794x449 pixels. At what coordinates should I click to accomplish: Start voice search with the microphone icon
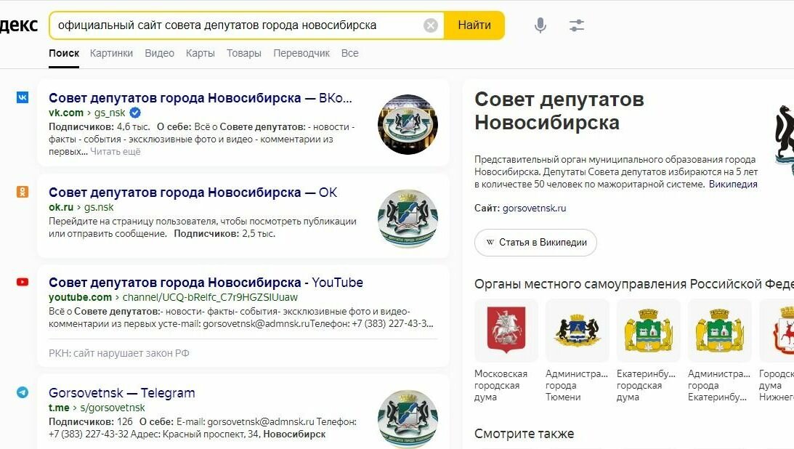click(540, 25)
